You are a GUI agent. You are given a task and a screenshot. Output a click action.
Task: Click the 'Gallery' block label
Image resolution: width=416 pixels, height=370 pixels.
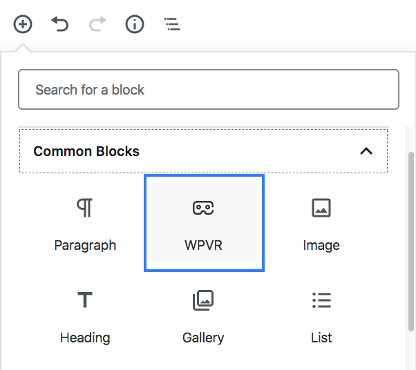pyautogui.click(x=203, y=338)
